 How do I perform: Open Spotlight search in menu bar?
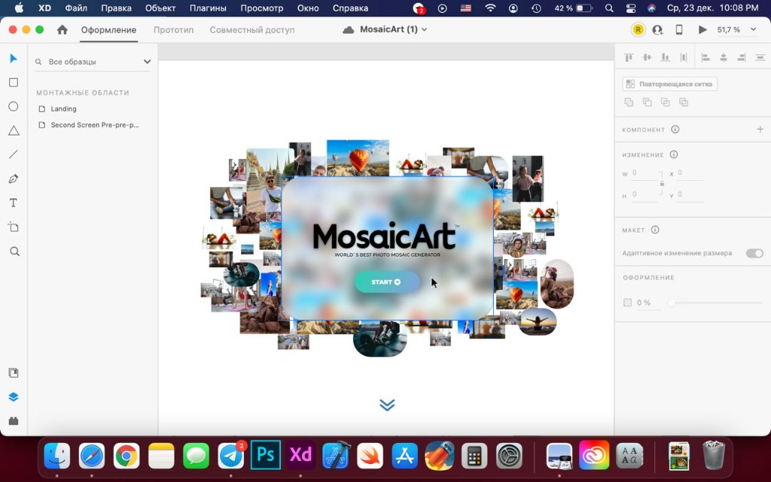pyautogui.click(x=608, y=8)
